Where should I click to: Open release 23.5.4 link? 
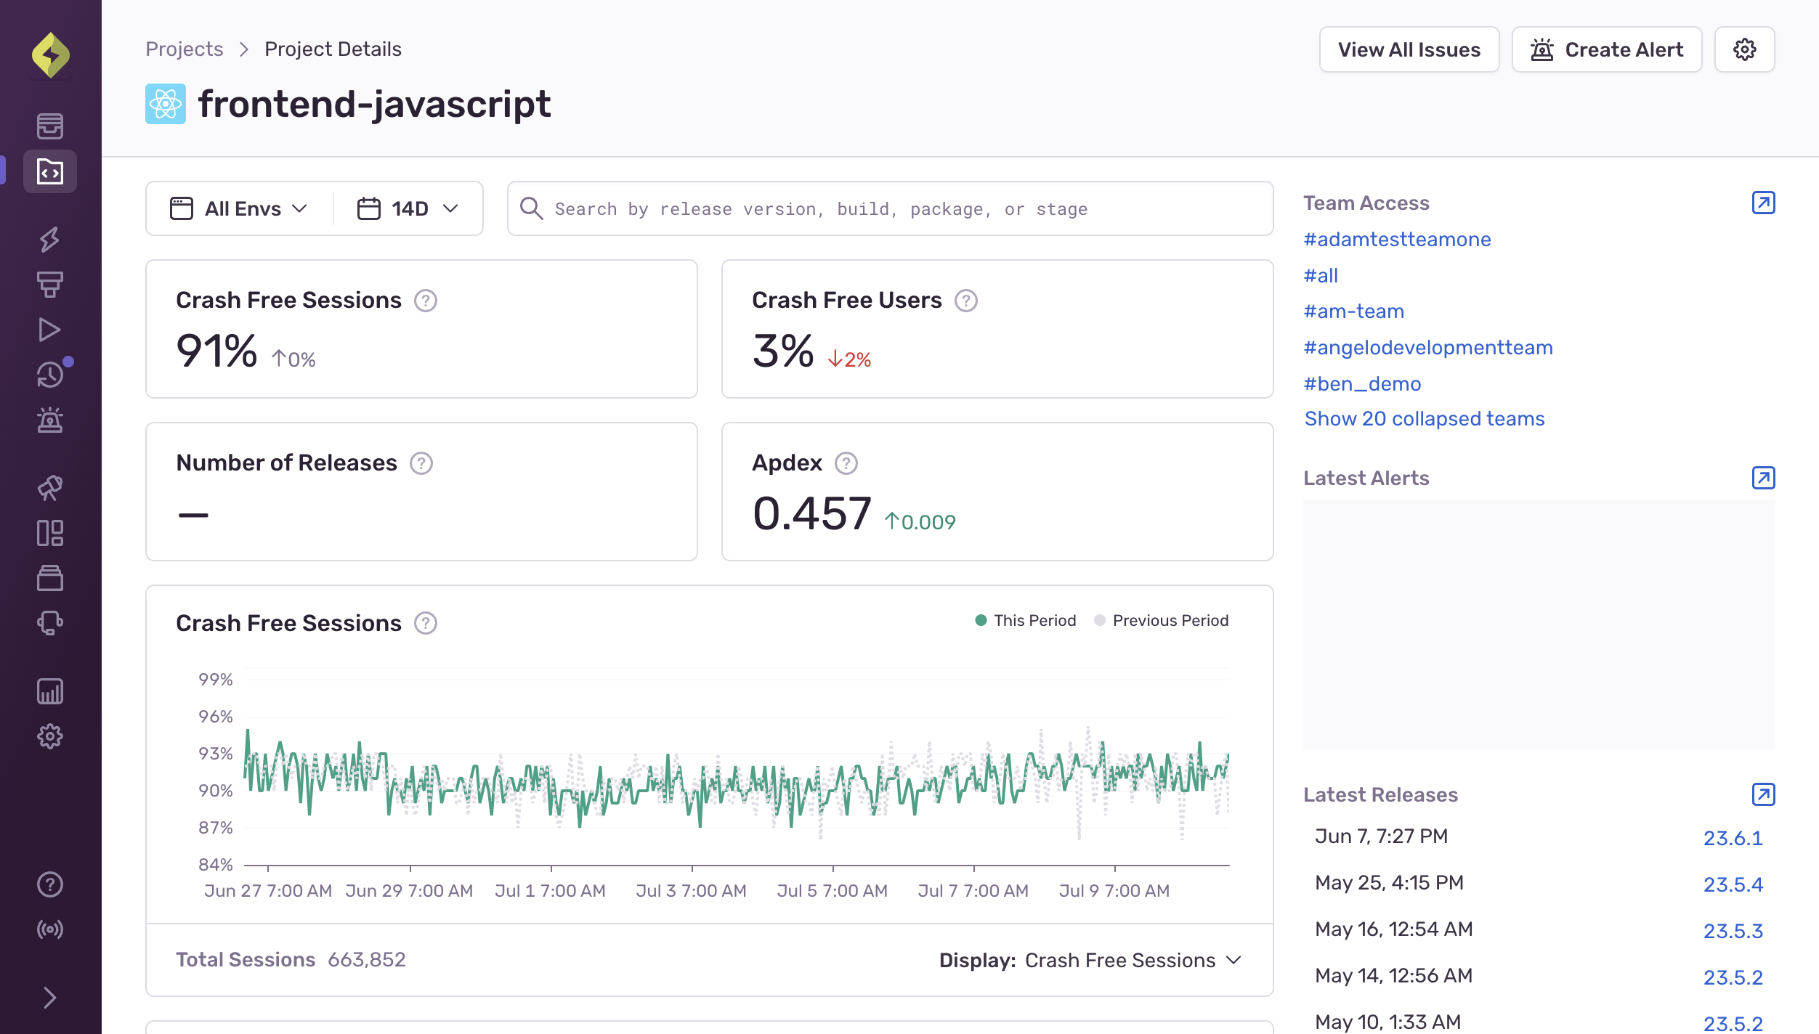1733,884
